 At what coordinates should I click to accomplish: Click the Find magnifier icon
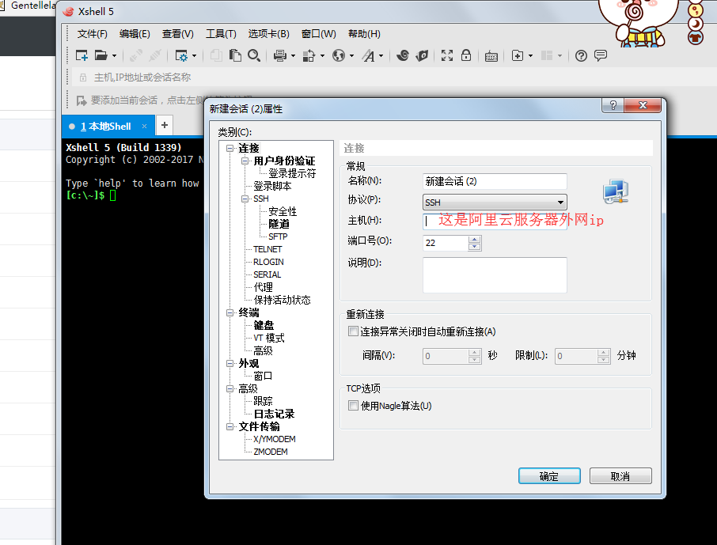[x=254, y=56]
